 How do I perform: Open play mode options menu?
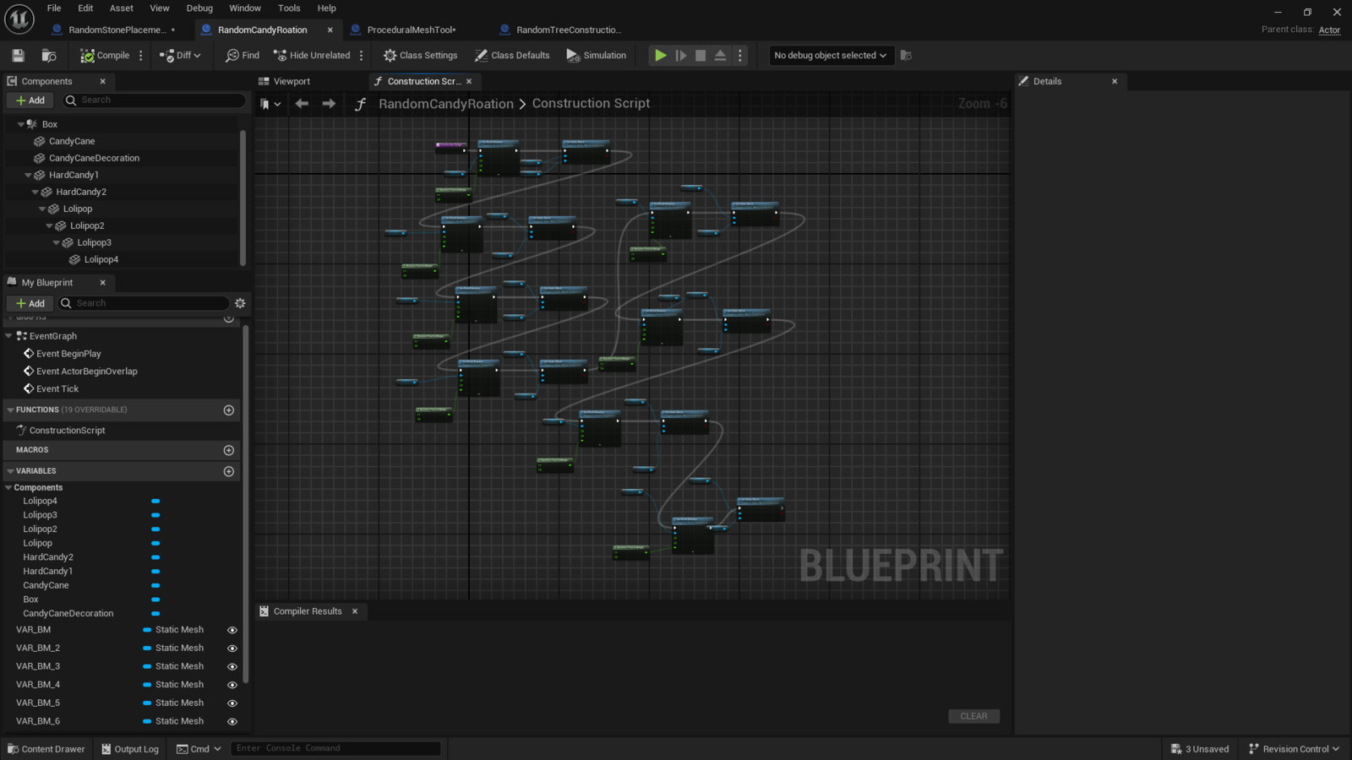pyautogui.click(x=740, y=56)
